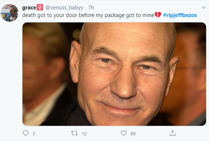209x141 pixels.
Task: Click the reply speech bubble icon
Action: 25,133
